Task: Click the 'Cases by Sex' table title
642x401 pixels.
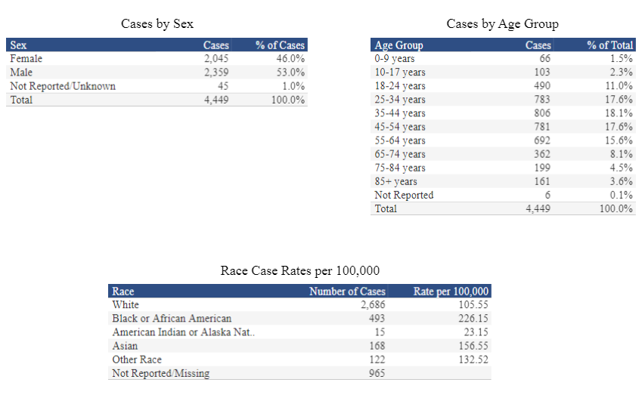Action: tap(157, 24)
